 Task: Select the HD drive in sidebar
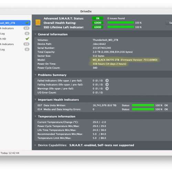pos(15,39)
